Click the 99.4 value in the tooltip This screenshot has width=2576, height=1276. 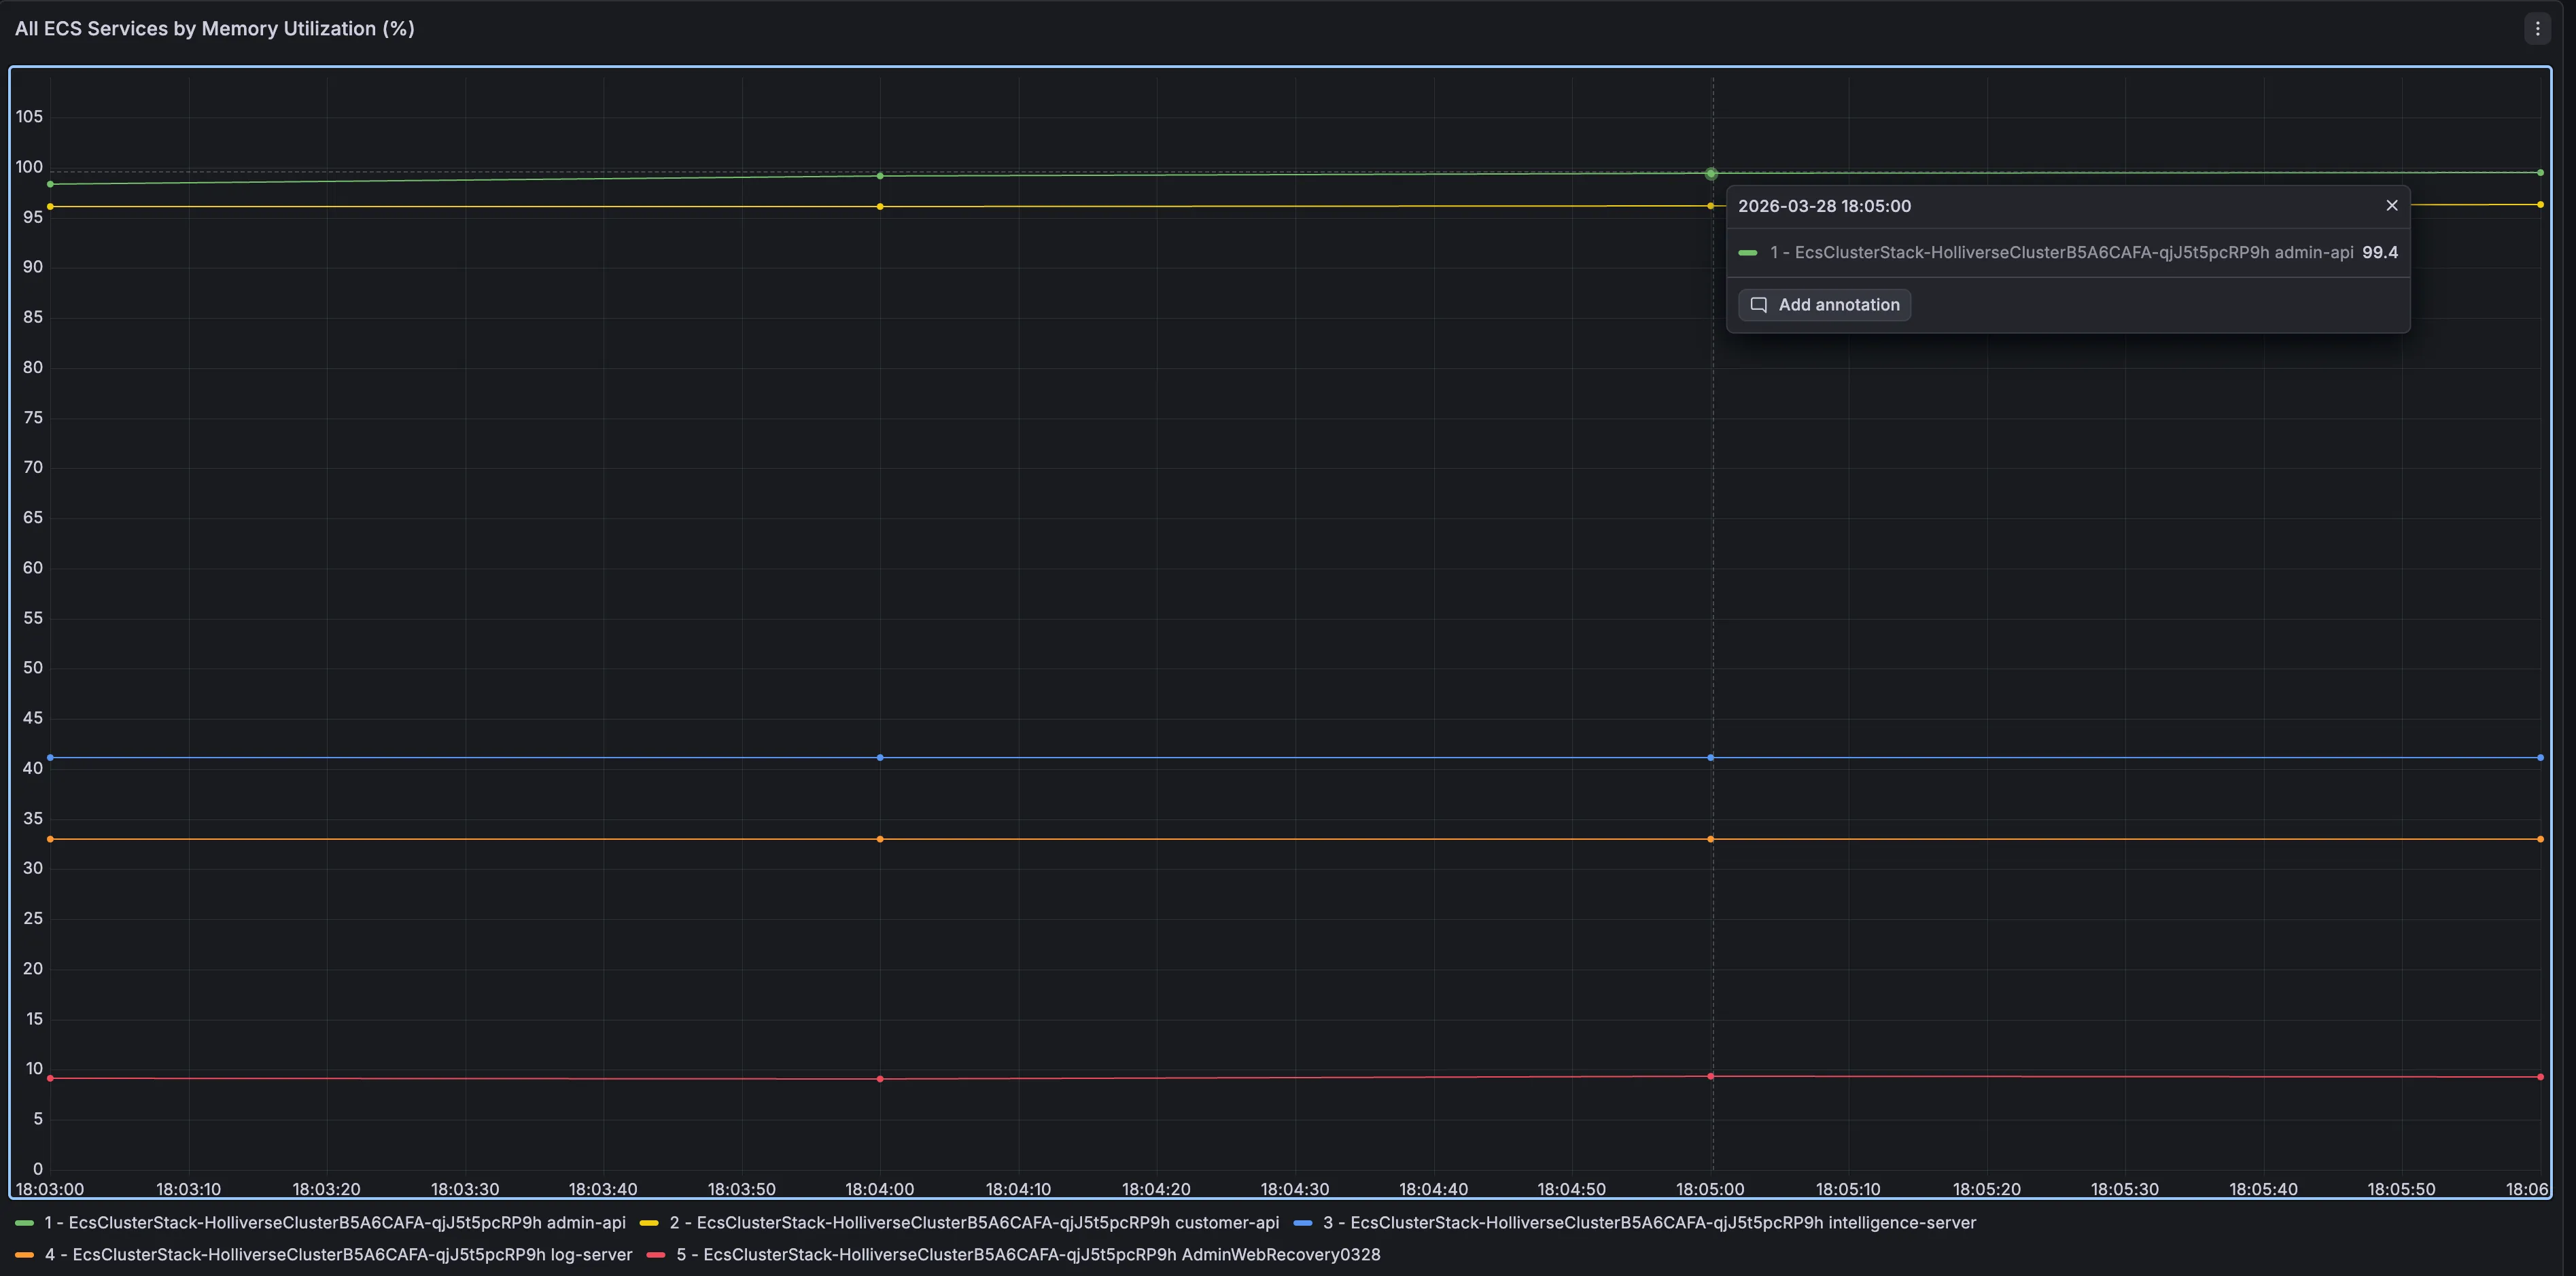[x=2380, y=253]
